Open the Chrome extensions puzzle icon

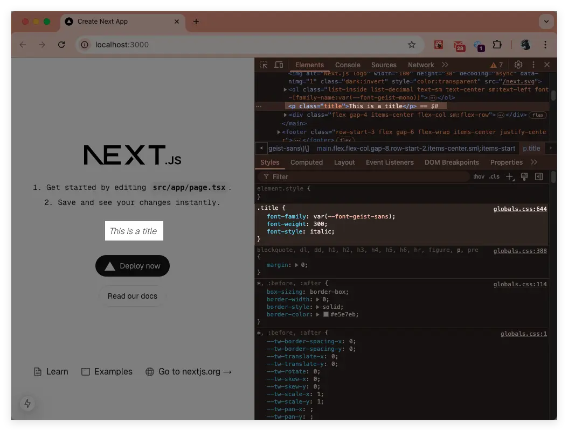[x=497, y=45]
